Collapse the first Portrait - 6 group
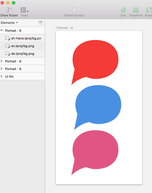Screen dimensions: 152x193 [x=2, y=30]
